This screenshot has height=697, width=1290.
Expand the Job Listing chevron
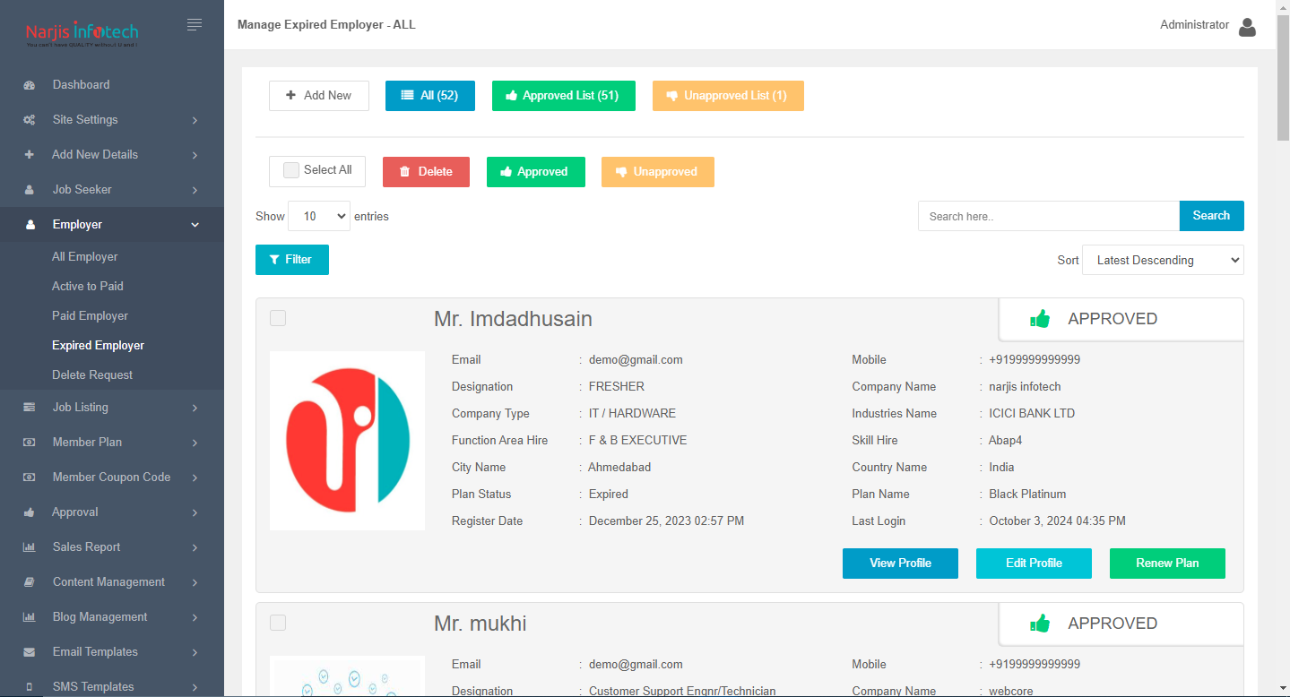195,408
